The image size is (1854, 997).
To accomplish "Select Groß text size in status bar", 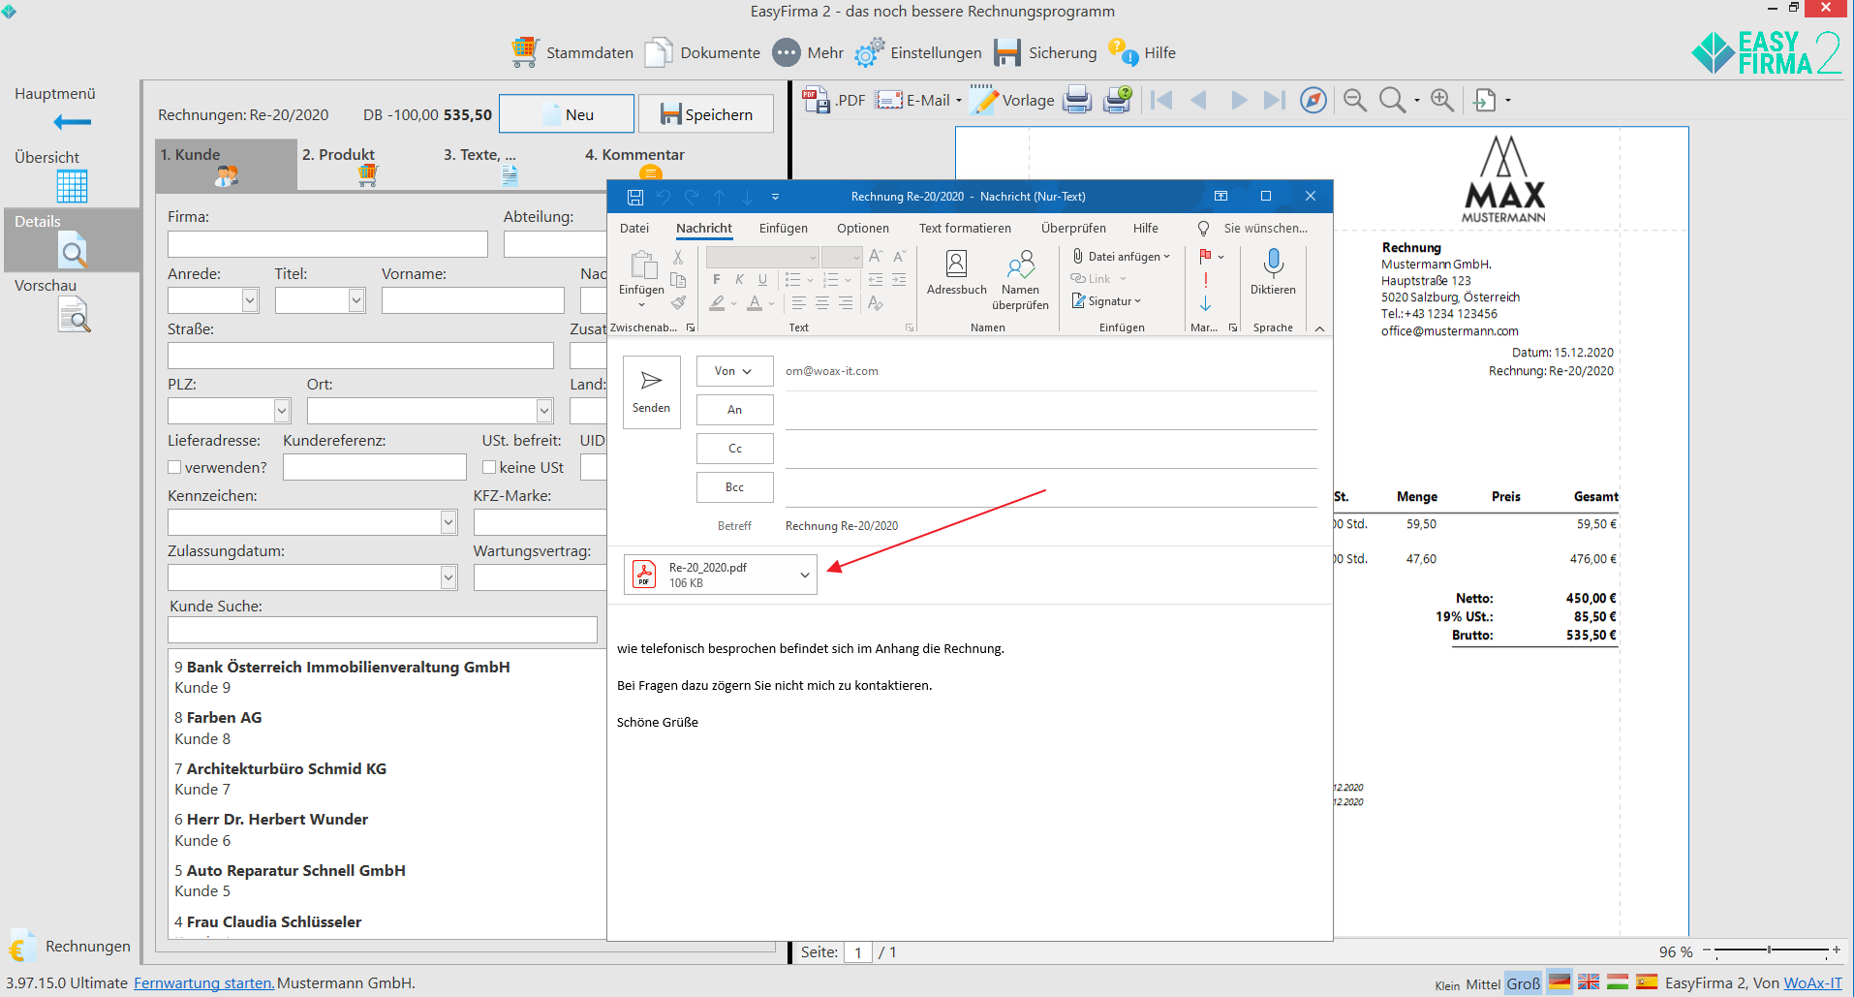I will (x=1523, y=983).
